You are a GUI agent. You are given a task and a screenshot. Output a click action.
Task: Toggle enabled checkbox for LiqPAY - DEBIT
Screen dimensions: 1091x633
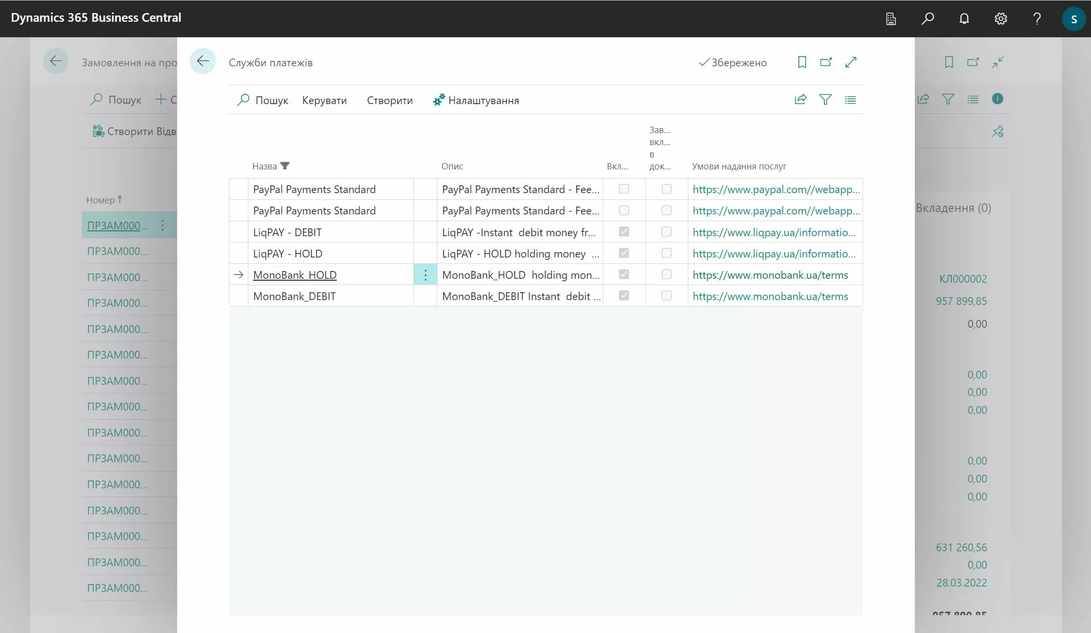pos(623,232)
